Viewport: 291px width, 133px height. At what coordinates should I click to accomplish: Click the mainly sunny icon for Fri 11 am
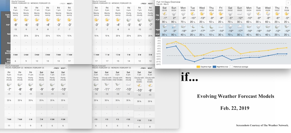coord(37,19)
